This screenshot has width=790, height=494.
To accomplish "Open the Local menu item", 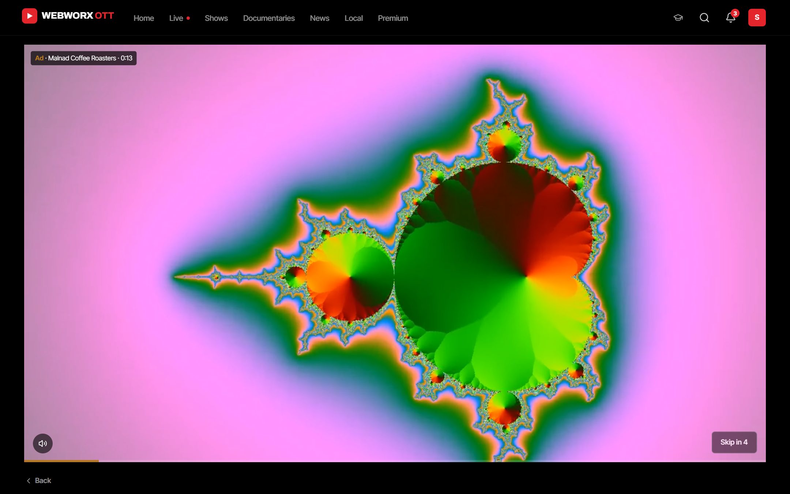I will coord(354,18).
